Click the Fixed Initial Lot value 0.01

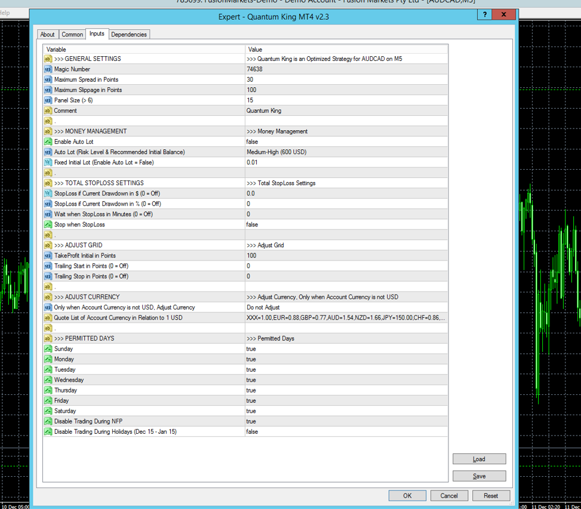pyautogui.click(x=252, y=162)
